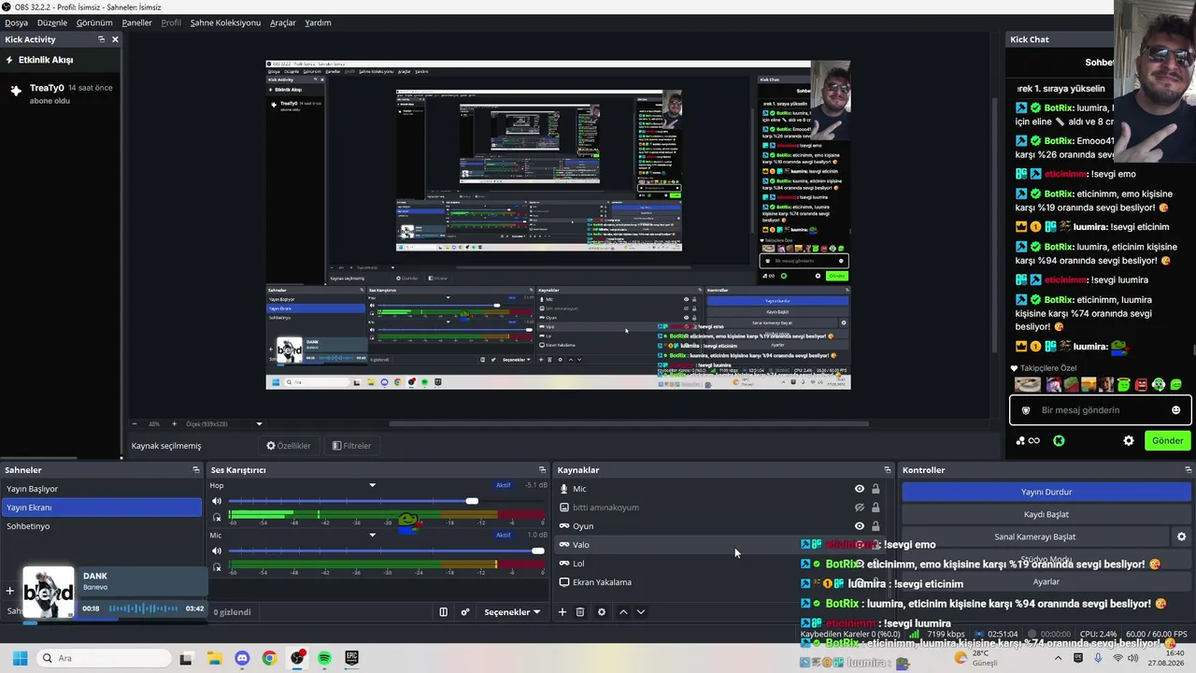Close the Kick Activity panel
This screenshot has height=673, width=1196.
115,39
